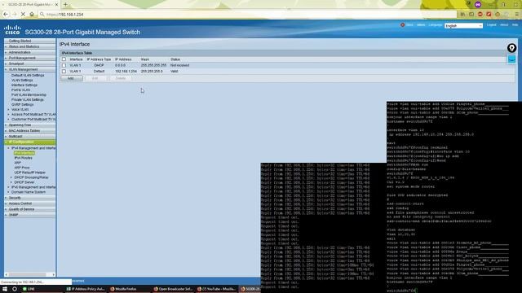The height and width of the screenshot is (293, 522).
Task: Open IPv4 Routes page
Action: click(24, 158)
